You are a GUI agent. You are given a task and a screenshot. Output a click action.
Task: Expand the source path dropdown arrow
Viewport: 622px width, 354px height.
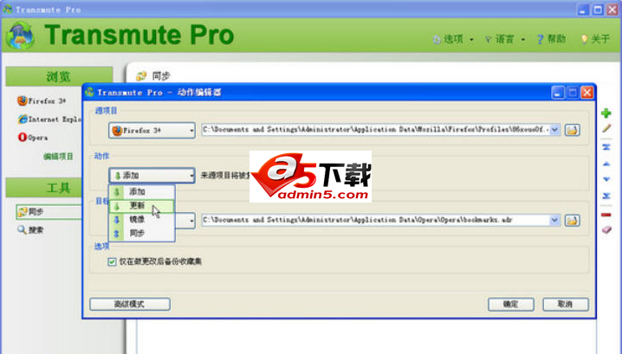click(x=554, y=130)
